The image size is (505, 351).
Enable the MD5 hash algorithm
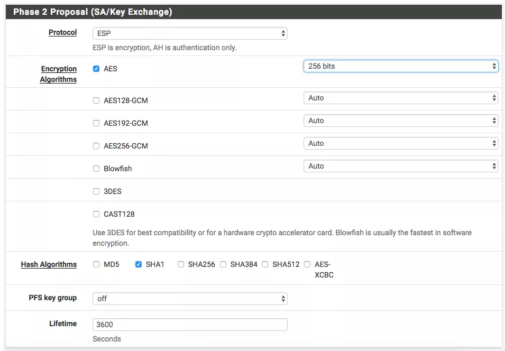tap(96, 264)
